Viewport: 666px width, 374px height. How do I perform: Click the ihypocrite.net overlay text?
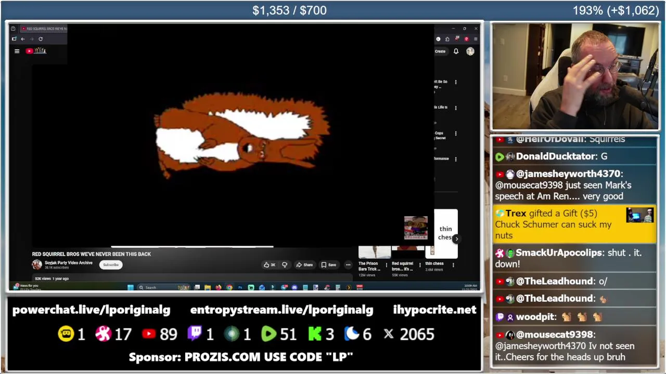point(434,310)
